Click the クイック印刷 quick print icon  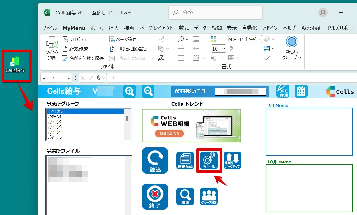coord(52,49)
